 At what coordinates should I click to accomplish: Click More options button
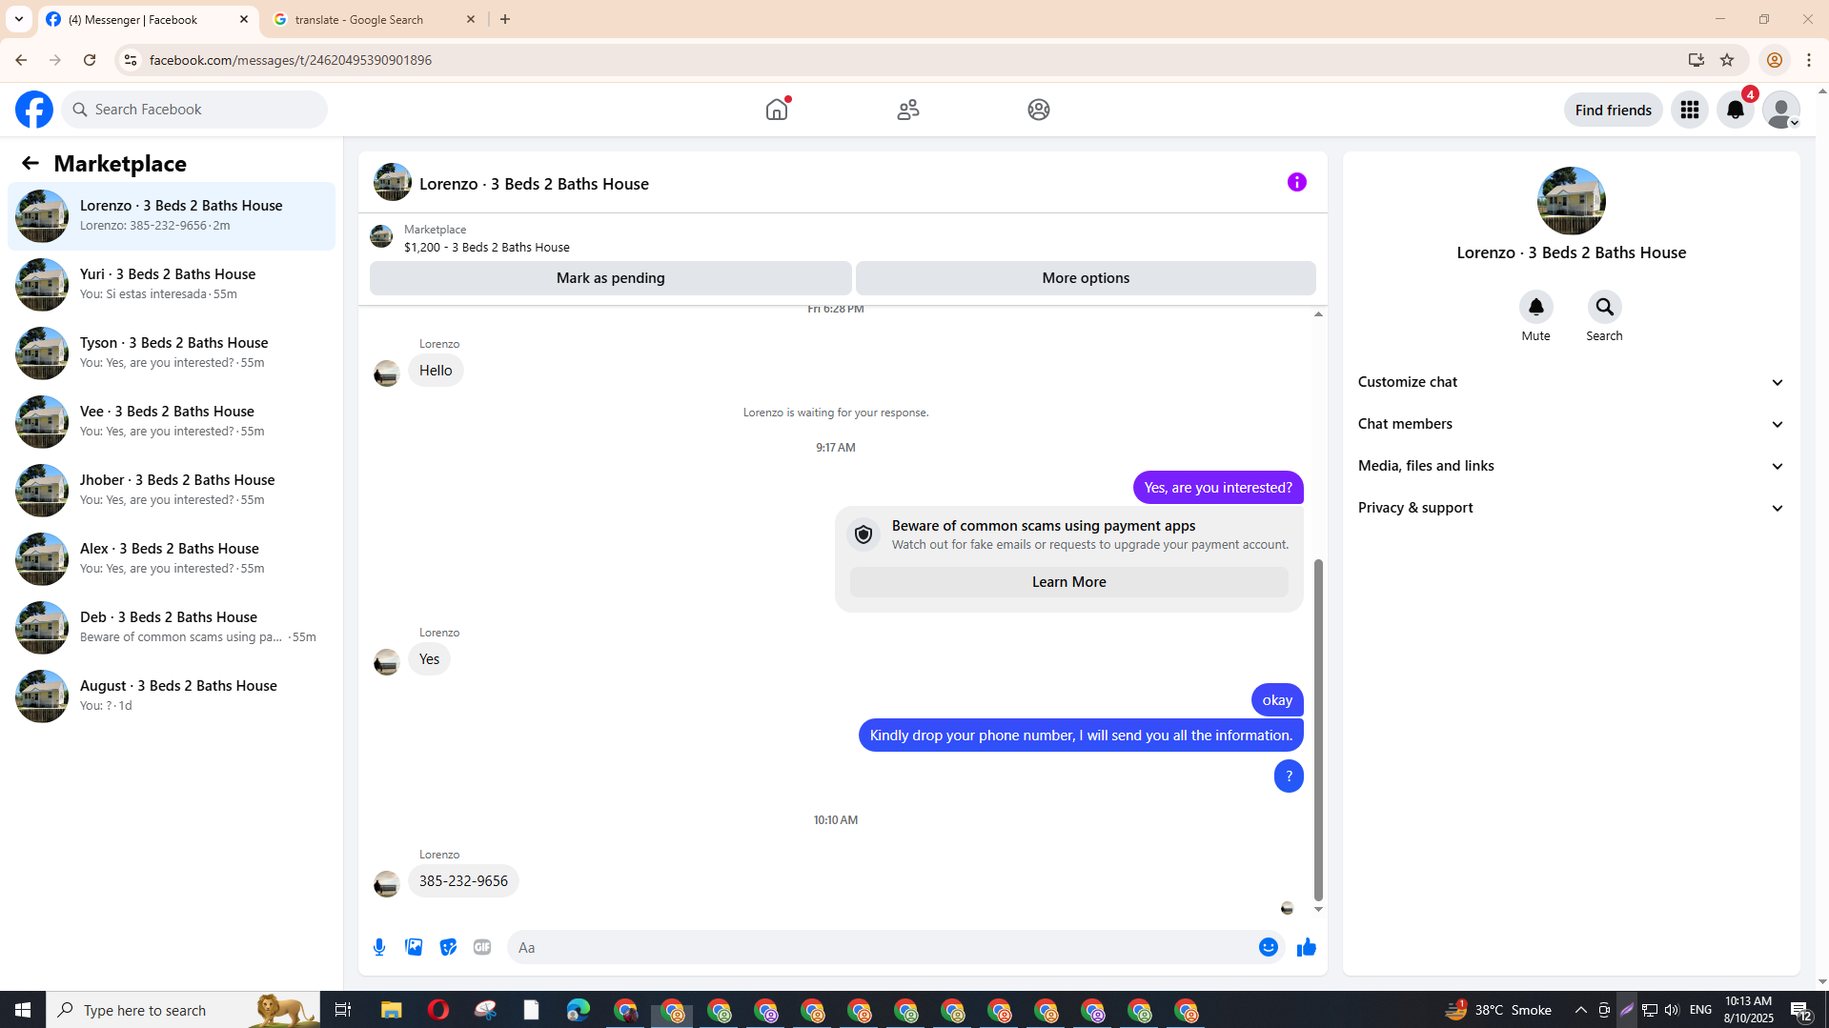point(1086,278)
